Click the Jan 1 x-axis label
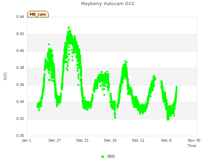The height and width of the screenshot is (163, 217). coord(26,140)
